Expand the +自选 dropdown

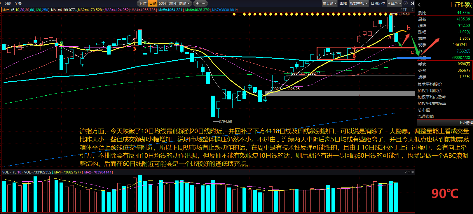coord(394,3)
